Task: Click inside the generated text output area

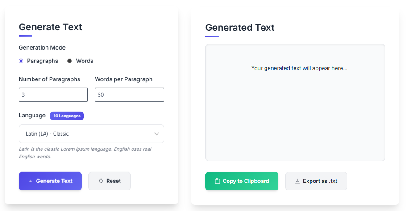Action: coord(295,112)
